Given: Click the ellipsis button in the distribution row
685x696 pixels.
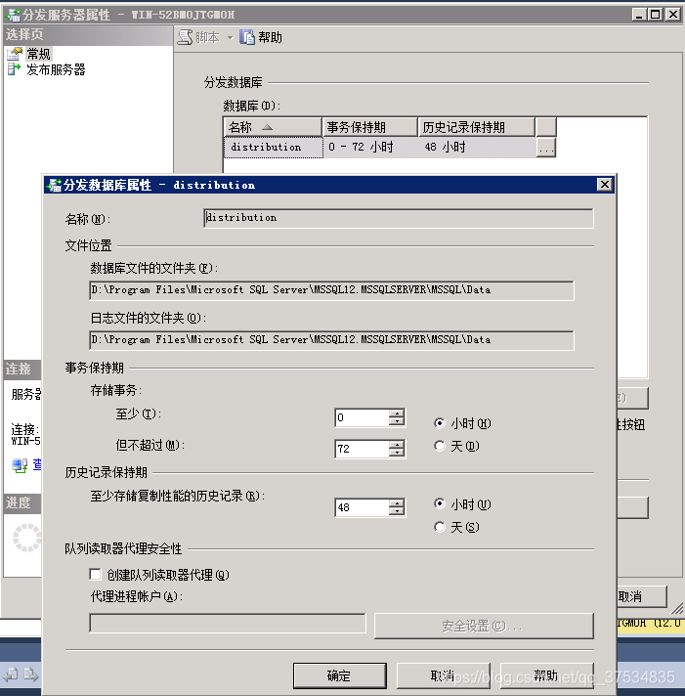Looking at the screenshot, I should click(545, 148).
